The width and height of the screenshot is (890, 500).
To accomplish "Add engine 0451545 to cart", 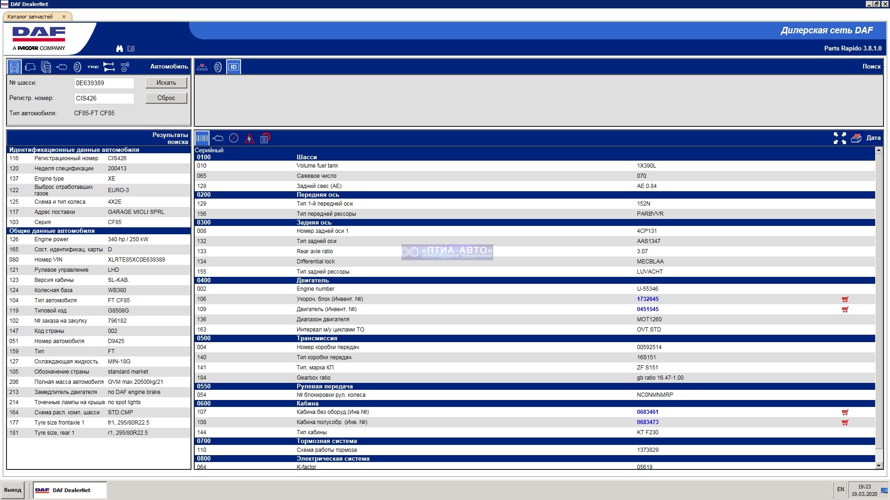I will point(845,310).
